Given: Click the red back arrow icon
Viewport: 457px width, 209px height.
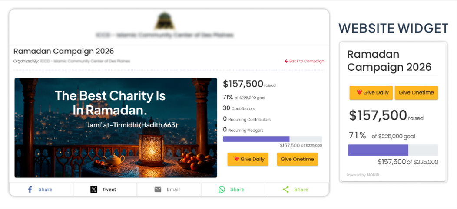Looking at the screenshot, I should [286, 61].
